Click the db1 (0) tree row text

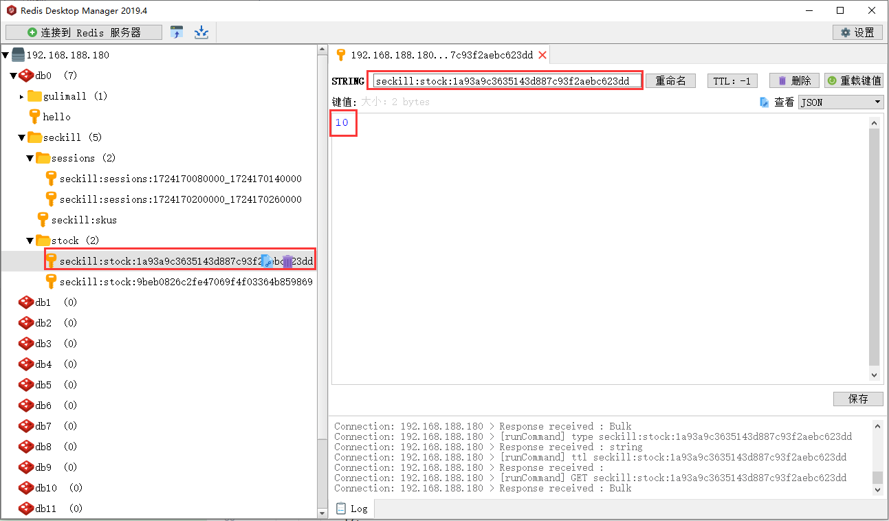[56, 302]
